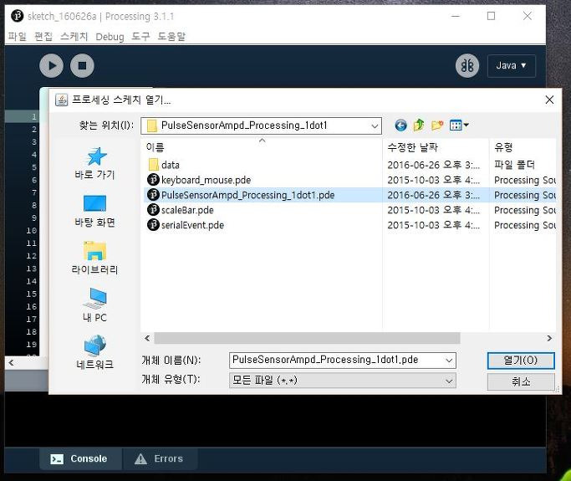The image size is (571, 481).
Task: Click the Processing logo in title bar
Action: click(x=17, y=16)
